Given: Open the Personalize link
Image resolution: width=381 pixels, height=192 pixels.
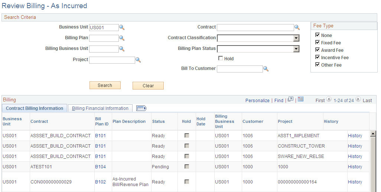Looking at the screenshot, I should click(257, 100).
